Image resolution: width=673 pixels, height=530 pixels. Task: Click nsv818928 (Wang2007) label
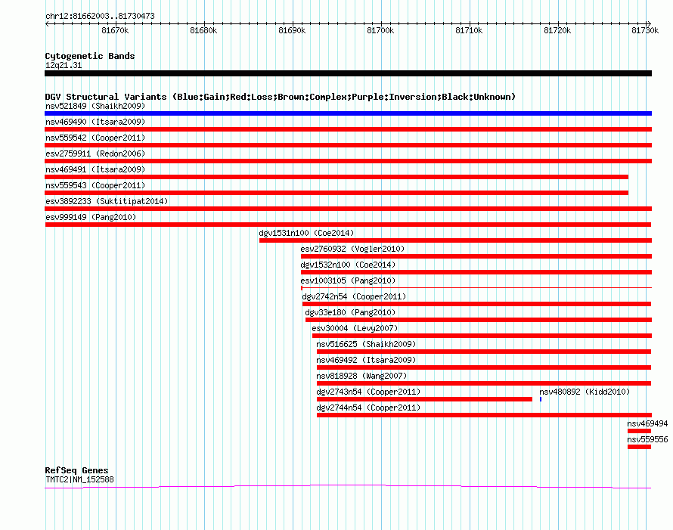pos(361,376)
